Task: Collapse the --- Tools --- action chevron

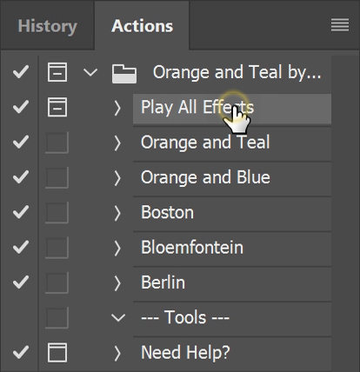Action: point(118,317)
